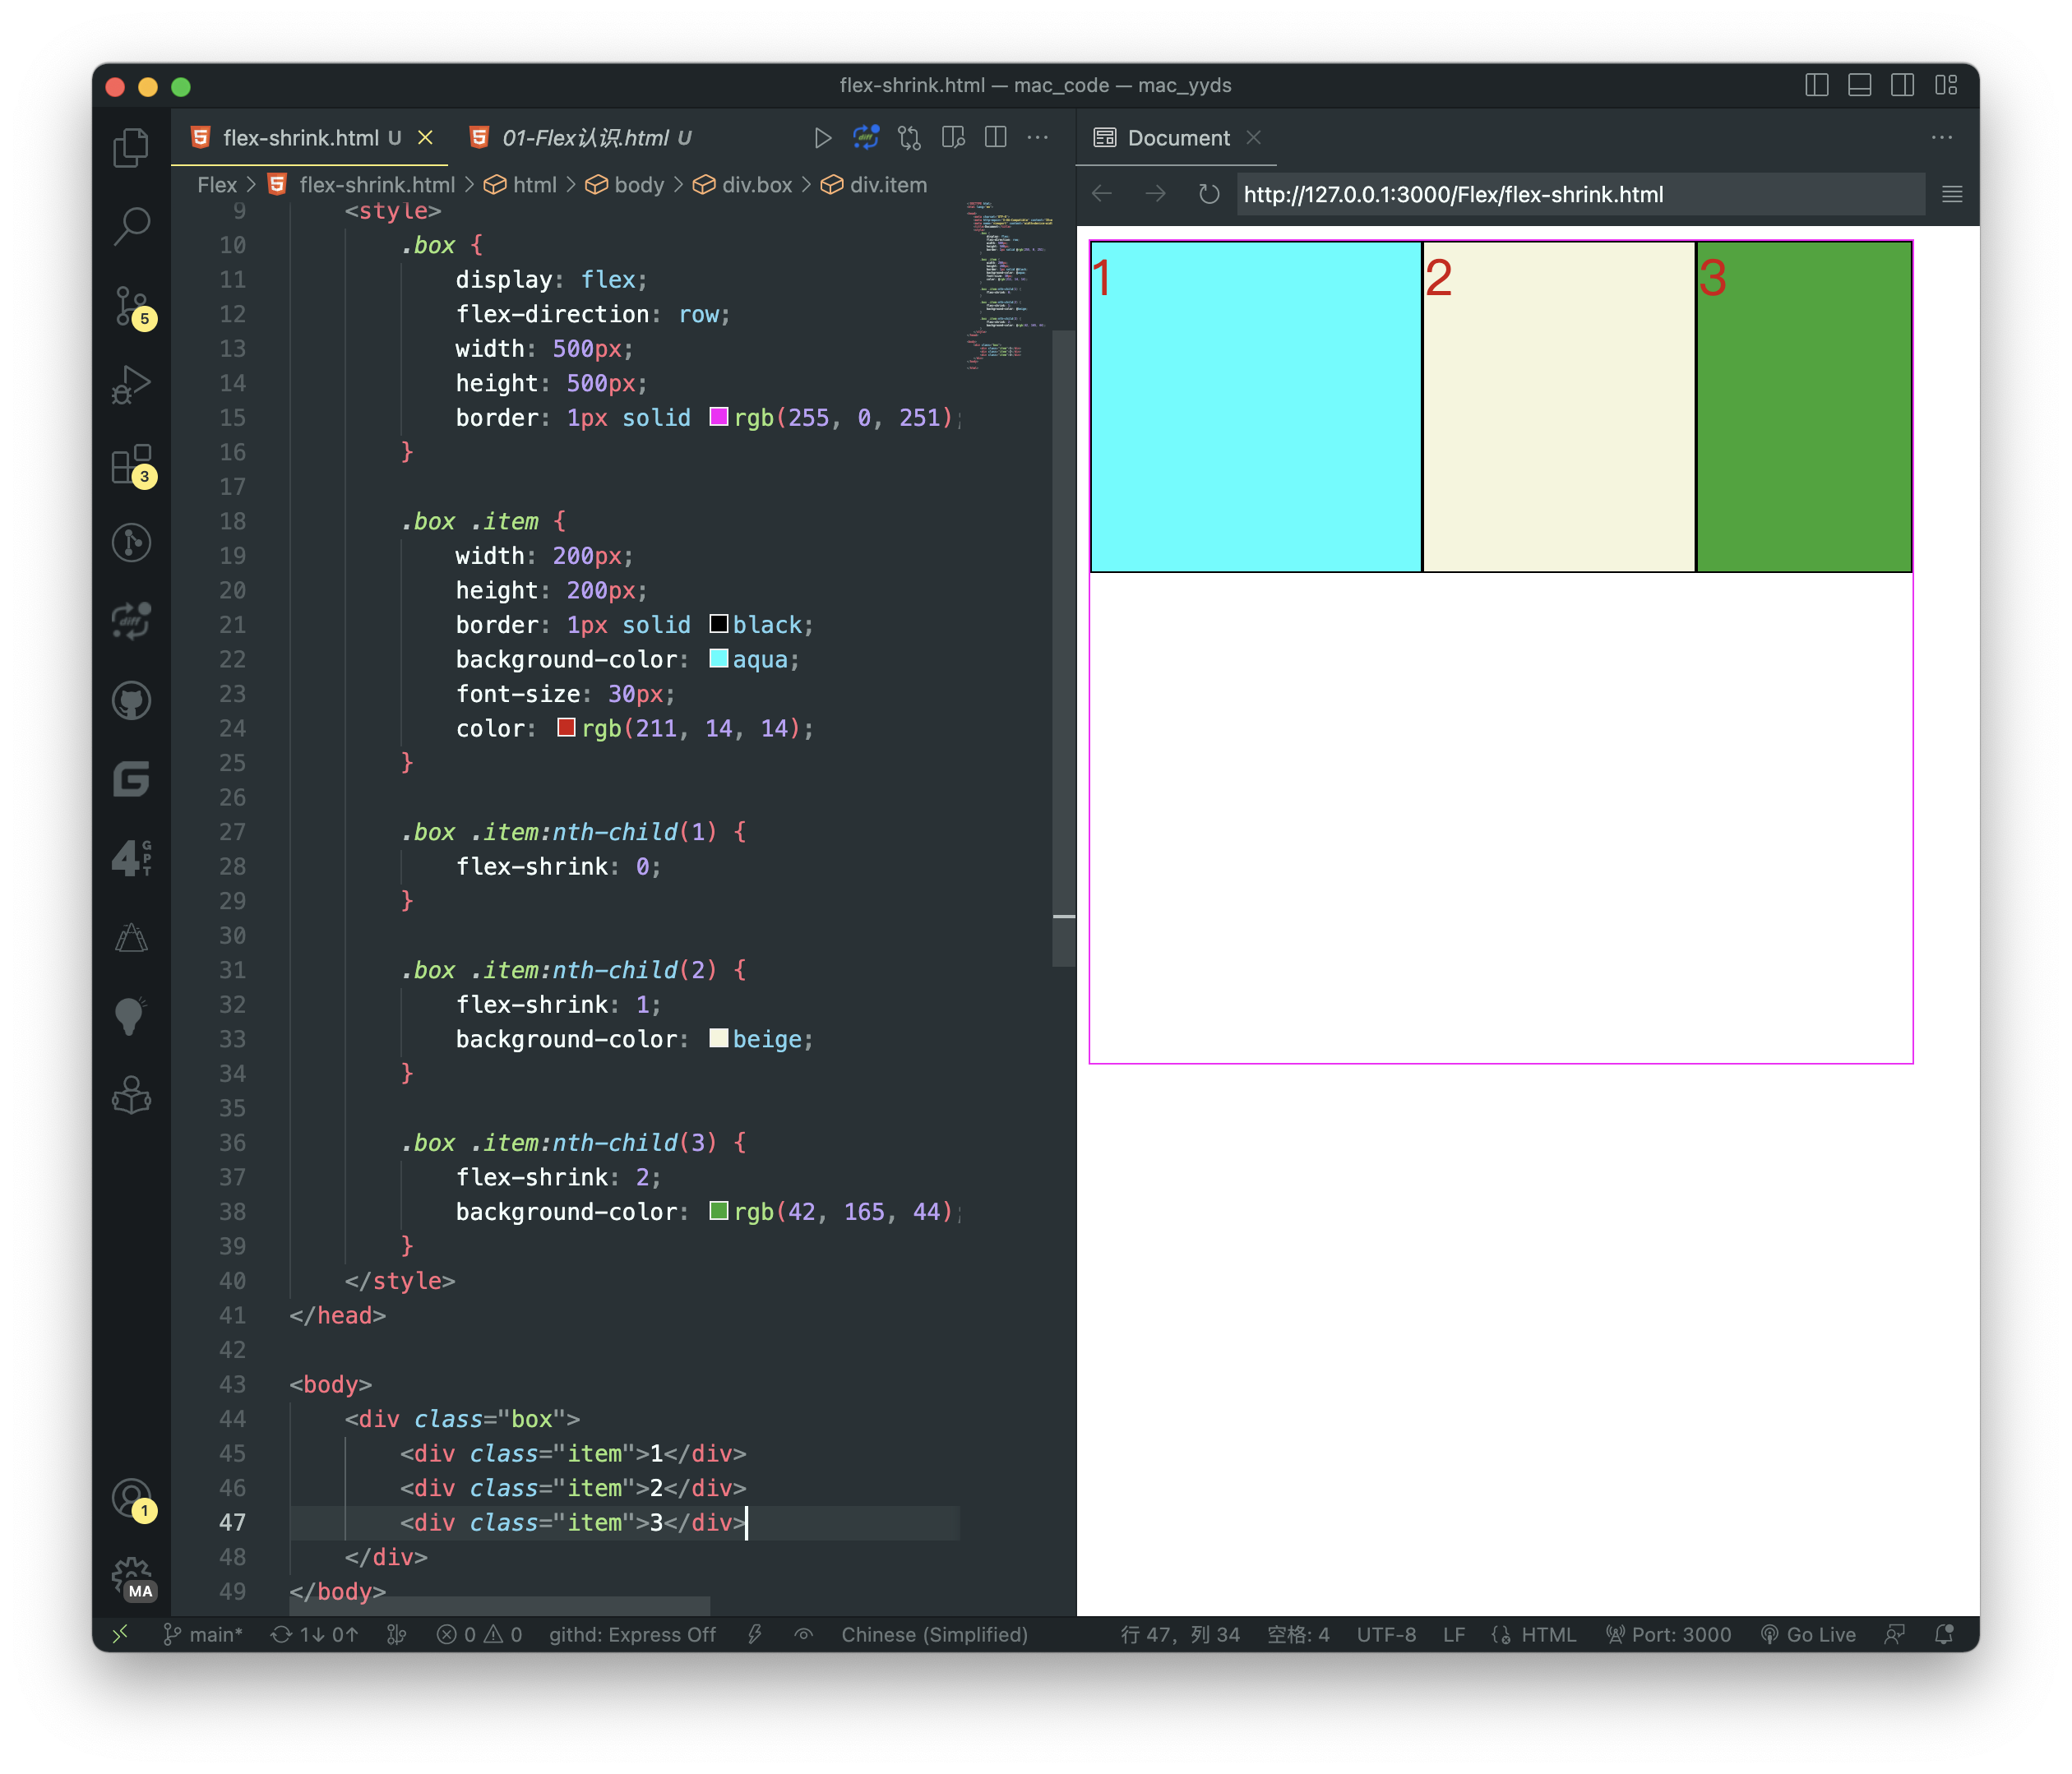Viewport: 2072px width, 1774px height.
Task: Expand the html breadcrumb element
Action: pyautogui.click(x=521, y=185)
